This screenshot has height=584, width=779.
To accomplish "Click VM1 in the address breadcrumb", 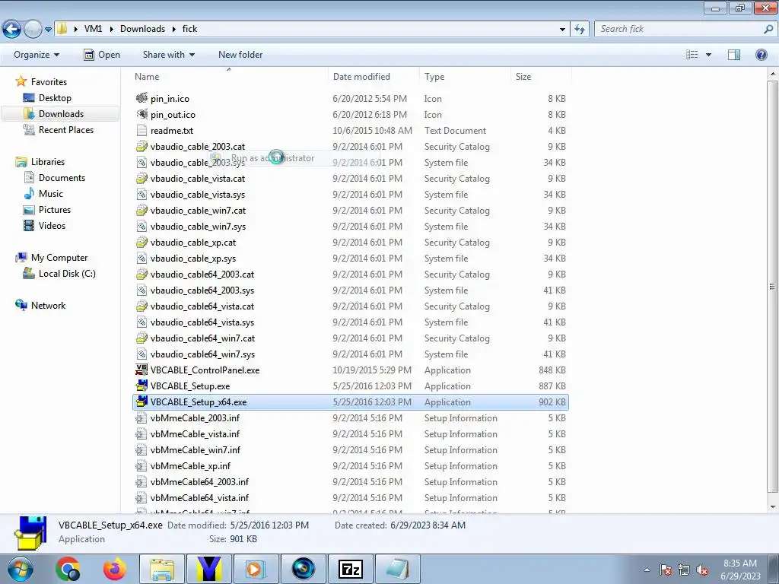I will 93,29.
